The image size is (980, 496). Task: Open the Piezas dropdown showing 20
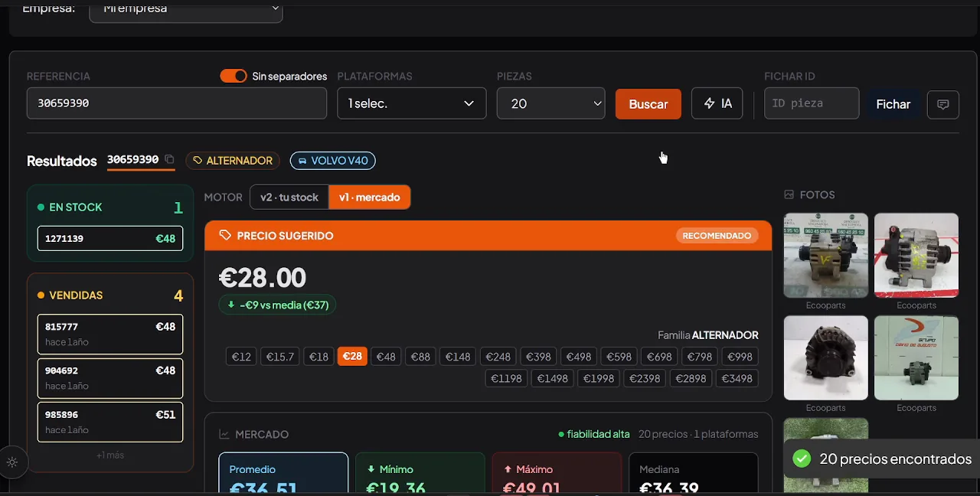pos(551,103)
